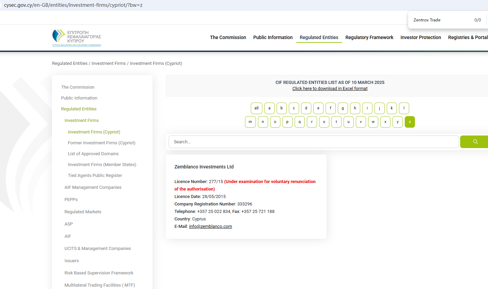Open The Commission top menu
This screenshot has height=289, width=488.
(x=228, y=37)
